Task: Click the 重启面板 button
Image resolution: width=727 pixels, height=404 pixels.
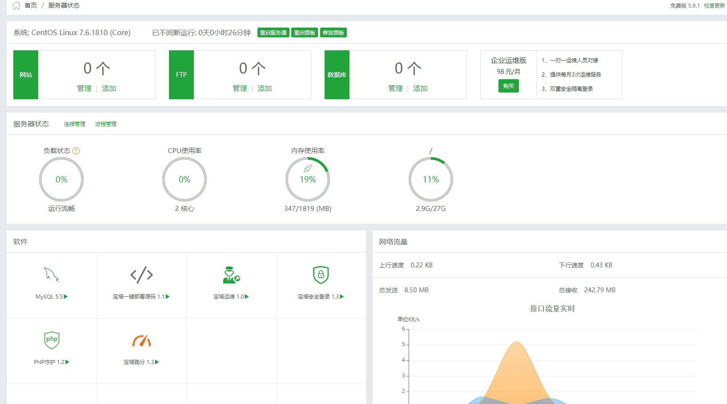Action: coord(305,32)
